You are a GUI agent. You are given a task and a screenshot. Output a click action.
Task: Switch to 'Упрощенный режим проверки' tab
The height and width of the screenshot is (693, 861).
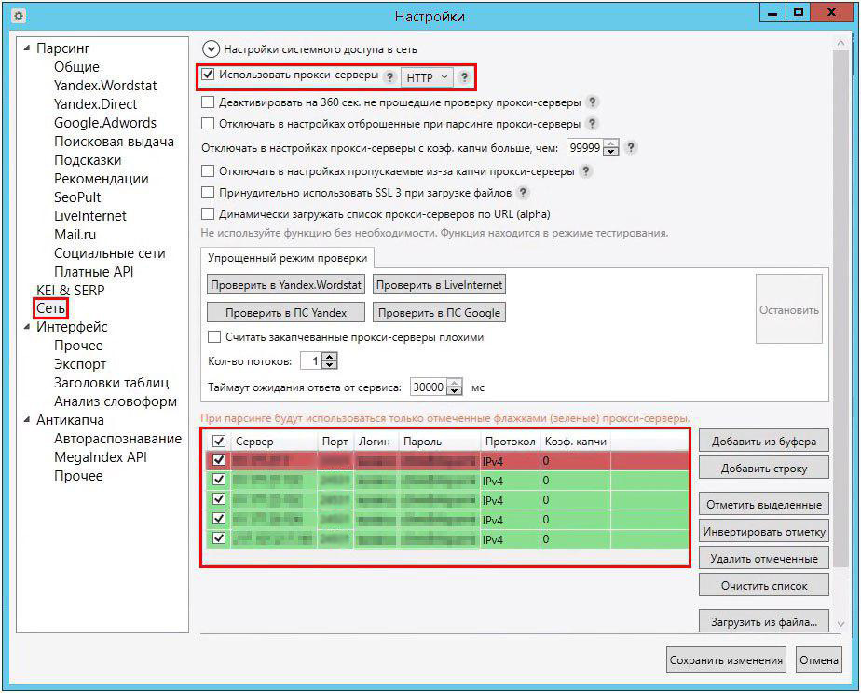pos(287,258)
